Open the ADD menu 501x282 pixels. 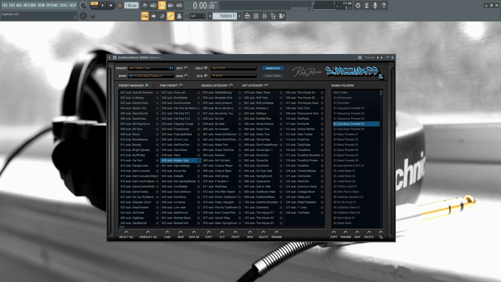19,5
